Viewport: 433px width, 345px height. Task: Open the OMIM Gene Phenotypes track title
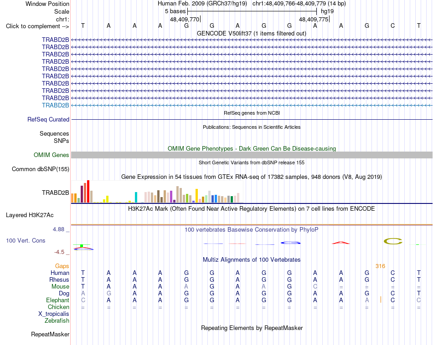click(x=252, y=148)
